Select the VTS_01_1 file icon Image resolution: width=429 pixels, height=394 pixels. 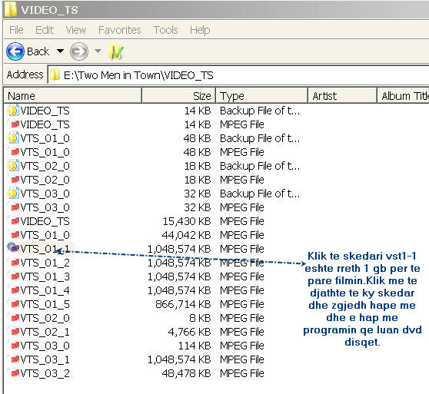point(12,248)
